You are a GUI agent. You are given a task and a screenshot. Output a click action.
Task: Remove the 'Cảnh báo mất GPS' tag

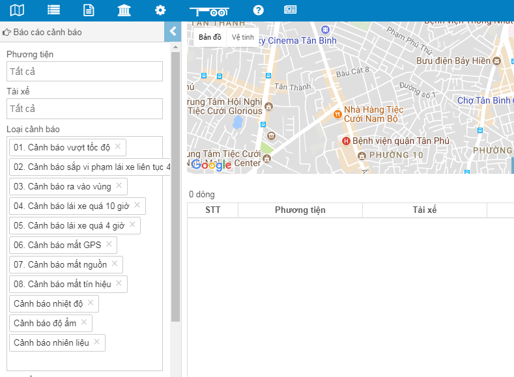click(x=109, y=244)
